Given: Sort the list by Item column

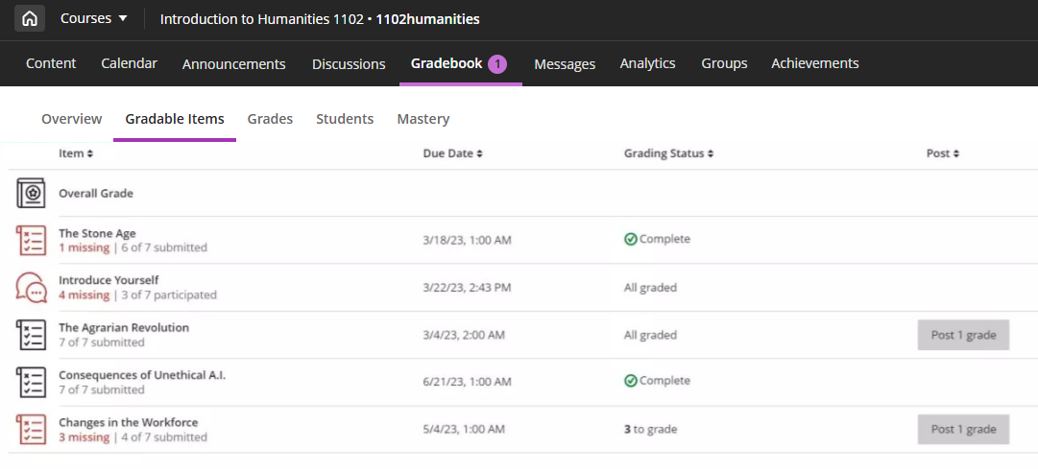Looking at the screenshot, I should [76, 153].
